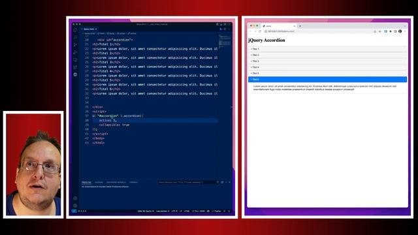Expand the Titel 4 accordion header in browser

327,67
